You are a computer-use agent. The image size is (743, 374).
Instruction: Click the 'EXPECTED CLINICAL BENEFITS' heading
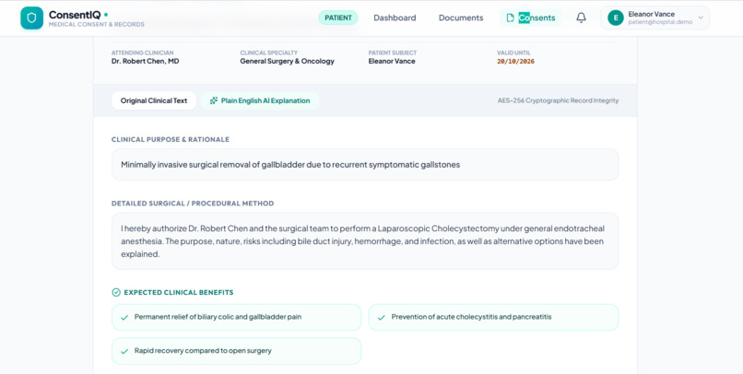pos(179,293)
